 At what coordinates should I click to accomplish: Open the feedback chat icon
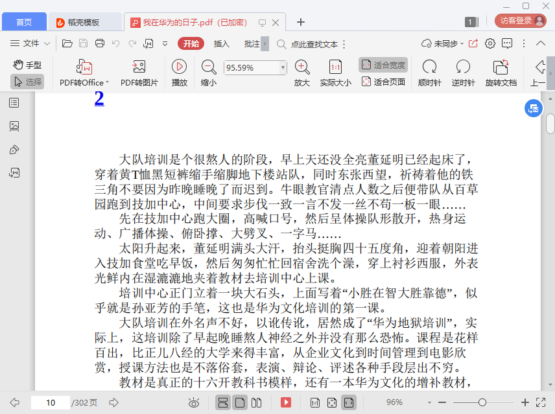coord(507,43)
